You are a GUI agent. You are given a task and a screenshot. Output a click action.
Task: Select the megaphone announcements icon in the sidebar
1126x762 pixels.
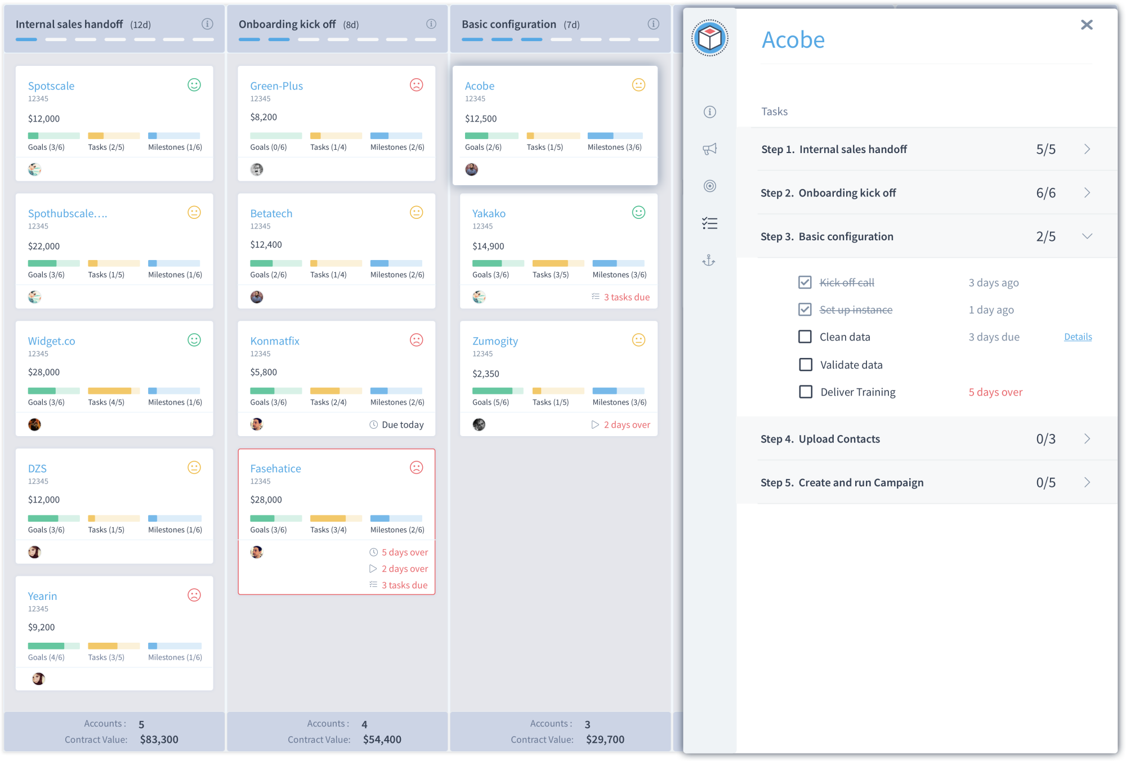[709, 149]
